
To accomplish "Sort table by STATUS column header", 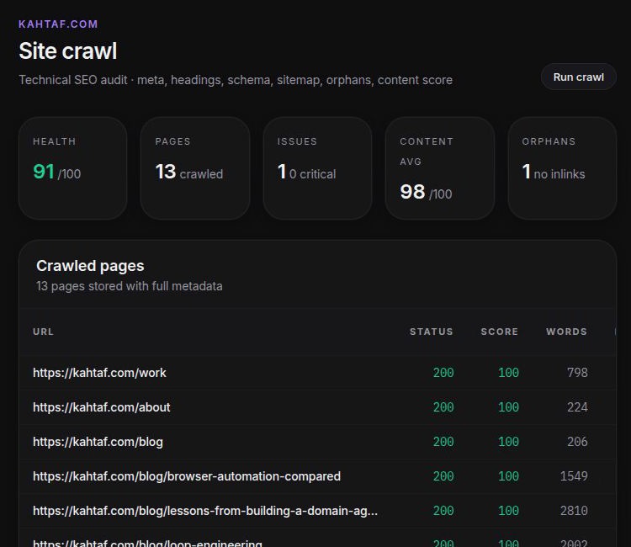I will point(432,332).
